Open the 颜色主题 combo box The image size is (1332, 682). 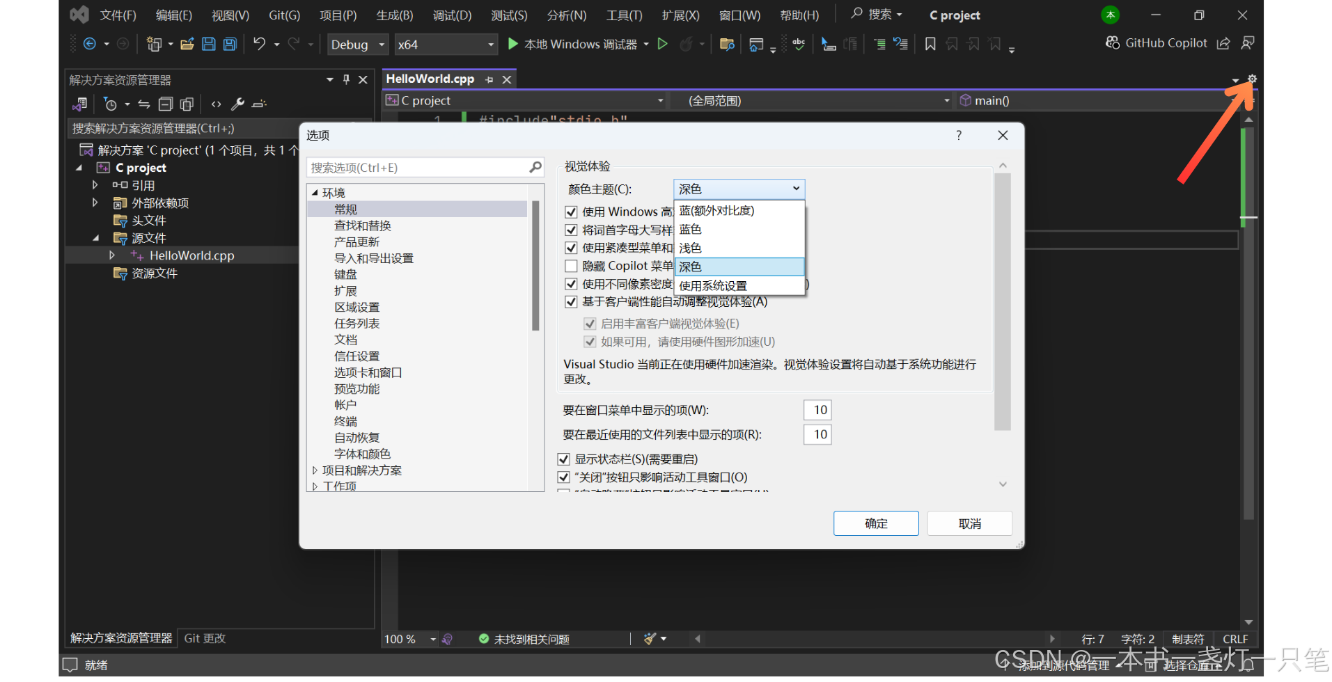739,189
